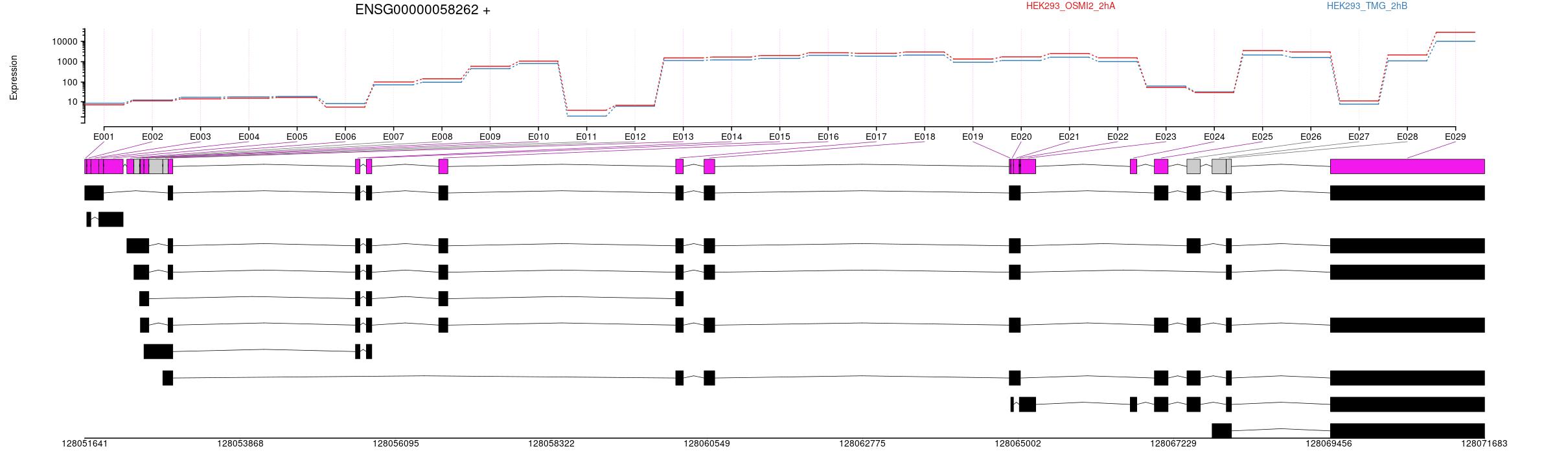Select exon label E004

pos(249,137)
